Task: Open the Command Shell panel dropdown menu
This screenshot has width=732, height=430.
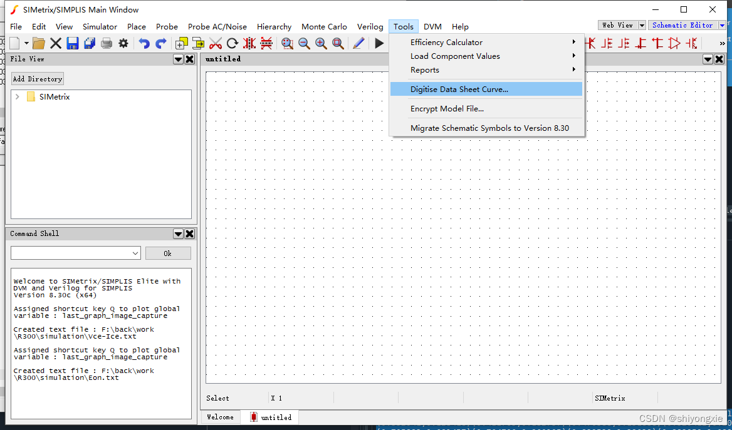Action: (x=178, y=233)
